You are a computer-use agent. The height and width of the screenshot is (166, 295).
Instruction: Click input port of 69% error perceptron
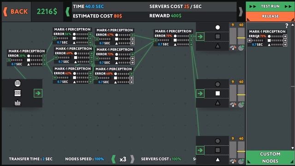[x=56, y=58]
